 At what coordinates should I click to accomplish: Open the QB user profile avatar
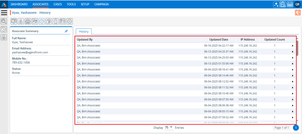coord(297,4)
